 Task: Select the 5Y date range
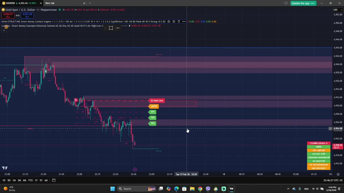click(x=41, y=180)
